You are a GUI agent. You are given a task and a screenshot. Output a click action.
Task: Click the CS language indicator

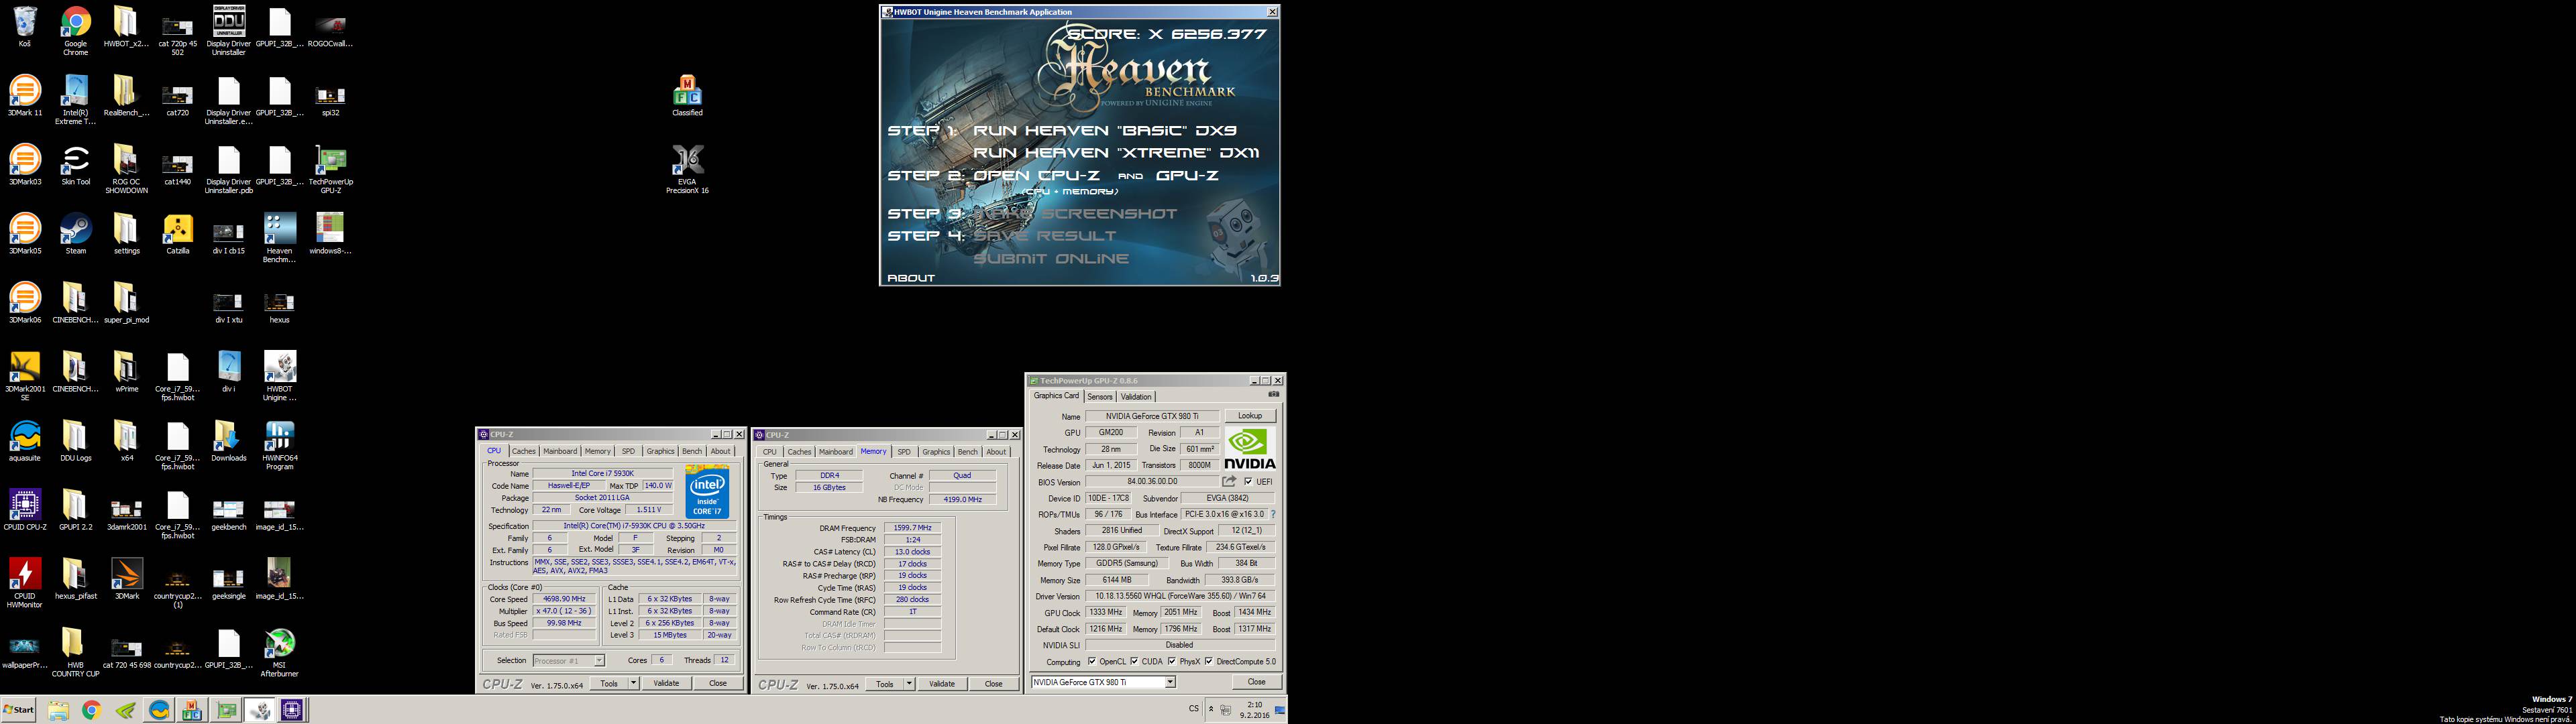point(1193,709)
